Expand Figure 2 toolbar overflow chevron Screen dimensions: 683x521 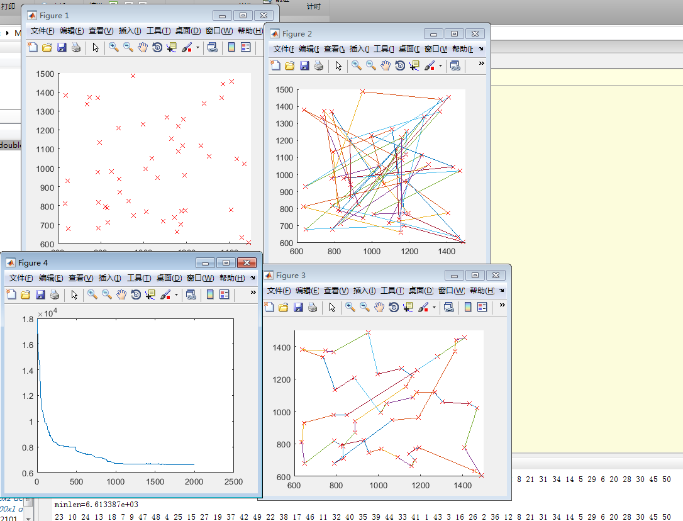click(481, 63)
